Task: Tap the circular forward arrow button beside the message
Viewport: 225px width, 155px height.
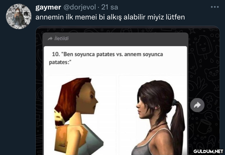Action: pyautogui.click(x=197, y=105)
